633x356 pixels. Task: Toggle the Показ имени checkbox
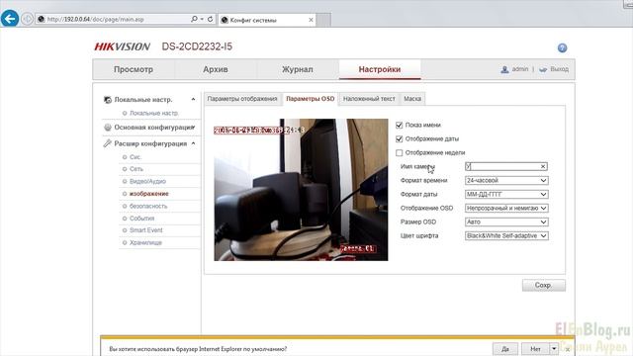tap(400, 126)
